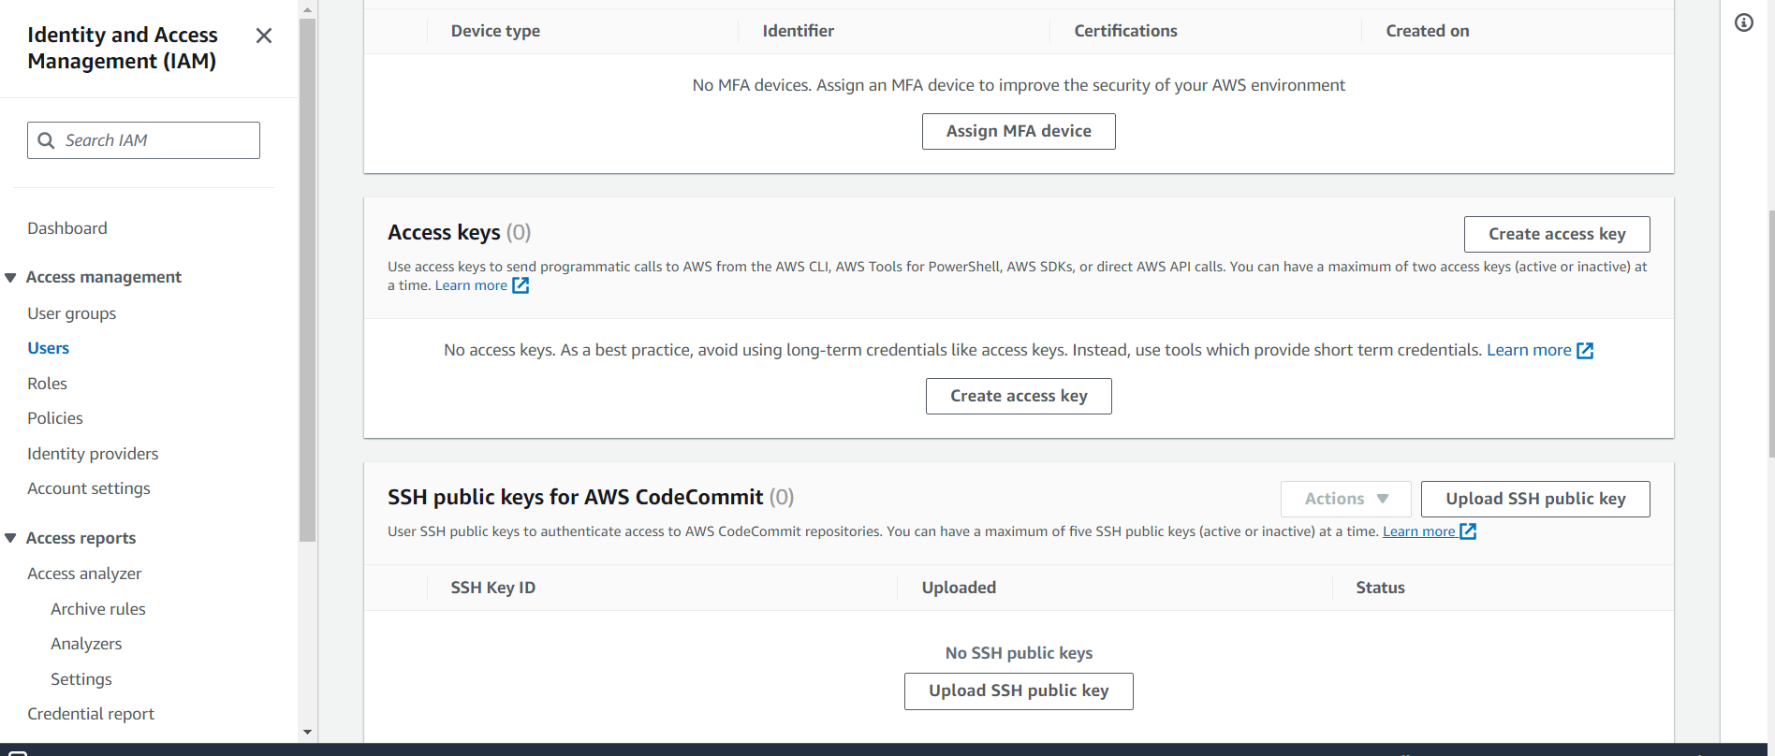1775x756 pixels.
Task: Click the sidebar scrollbar down arrow
Action: point(308,733)
